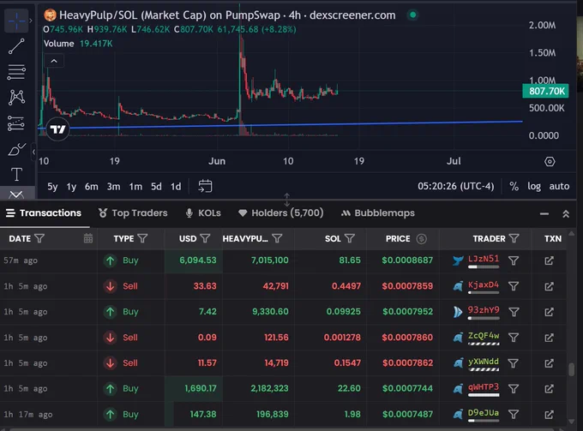Minimize the transactions panel
The image size is (583, 431).
[544, 213]
